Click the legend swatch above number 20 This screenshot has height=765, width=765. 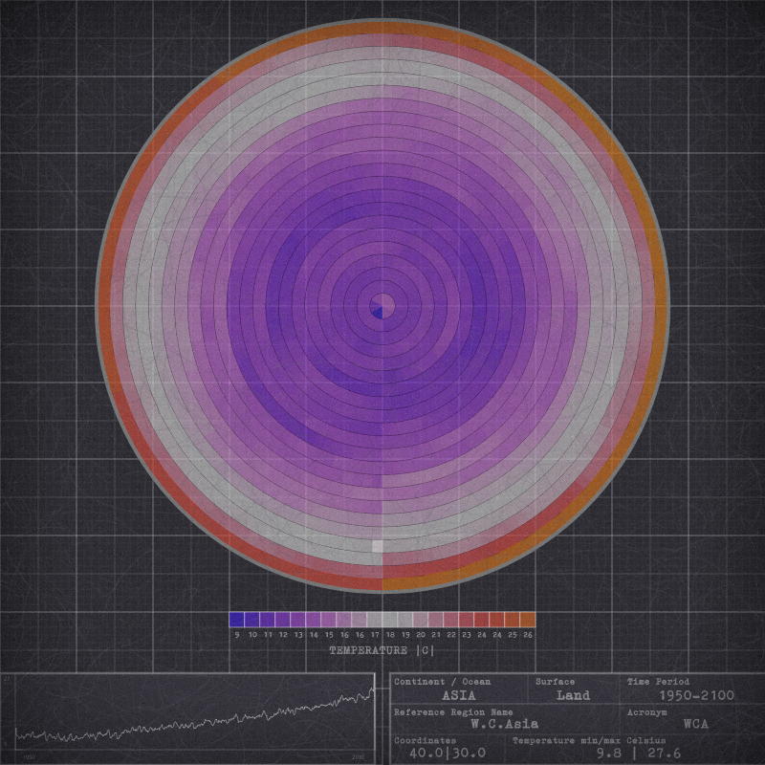421,620
